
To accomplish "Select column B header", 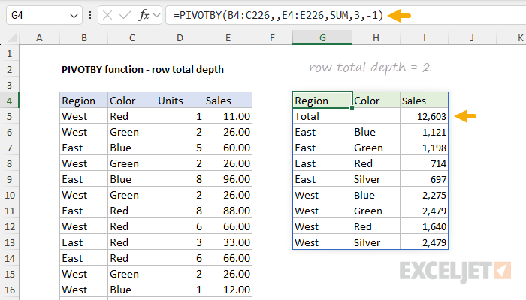I will [84, 38].
